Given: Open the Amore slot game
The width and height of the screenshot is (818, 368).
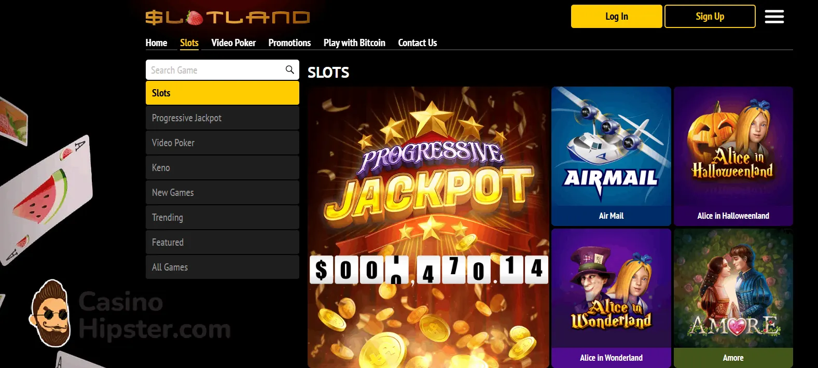Looking at the screenshot, I should [x=733, y=298].
